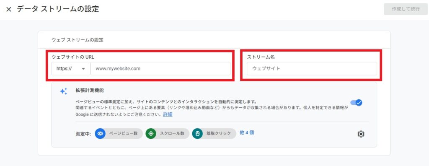Click the ウェブ ストリームの設定 heading
The image size is (429, 166).
(x=78, y=40)
